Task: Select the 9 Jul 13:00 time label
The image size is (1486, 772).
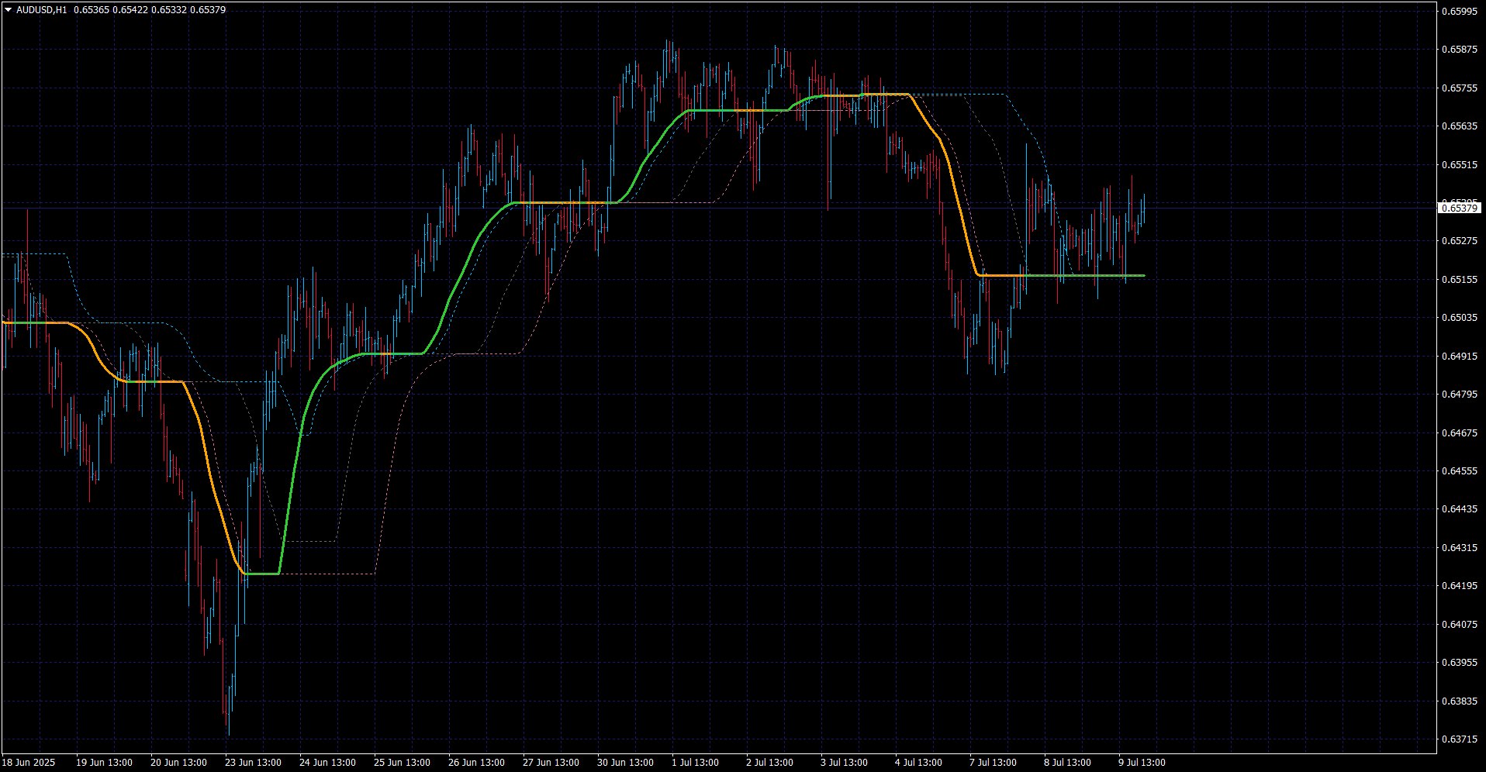Action: (1142, 763)
